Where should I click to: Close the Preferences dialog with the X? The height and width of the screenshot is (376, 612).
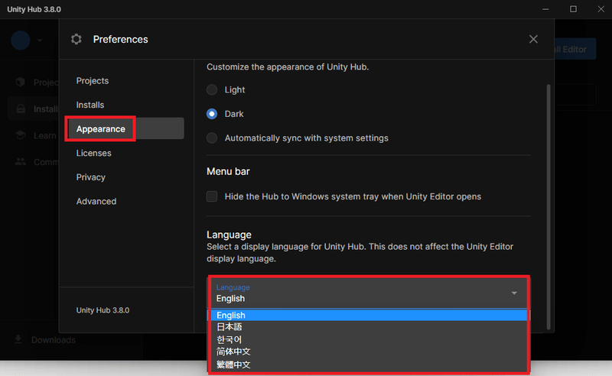pos(533,39)
